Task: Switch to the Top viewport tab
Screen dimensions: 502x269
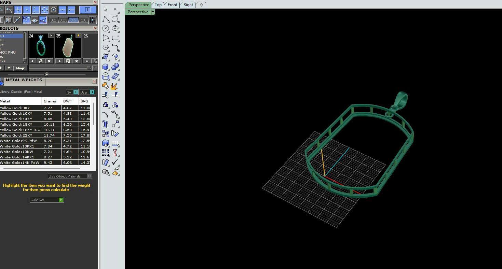Action: 158,5
